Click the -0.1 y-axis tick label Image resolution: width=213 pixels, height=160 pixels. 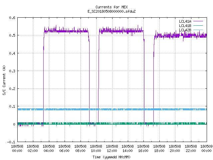(x=11, y=142)
